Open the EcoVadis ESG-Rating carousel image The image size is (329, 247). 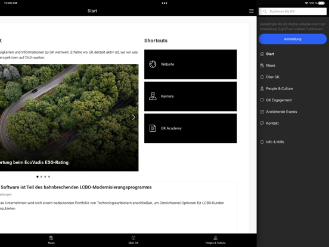[69, 118]
